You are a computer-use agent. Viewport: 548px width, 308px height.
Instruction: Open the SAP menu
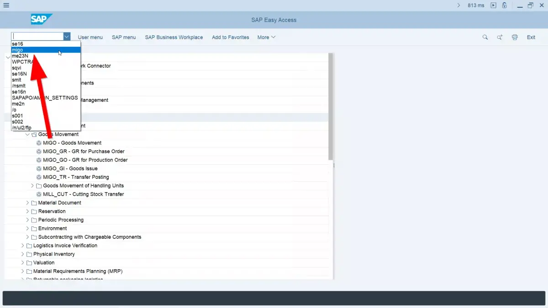coord(124,37)
